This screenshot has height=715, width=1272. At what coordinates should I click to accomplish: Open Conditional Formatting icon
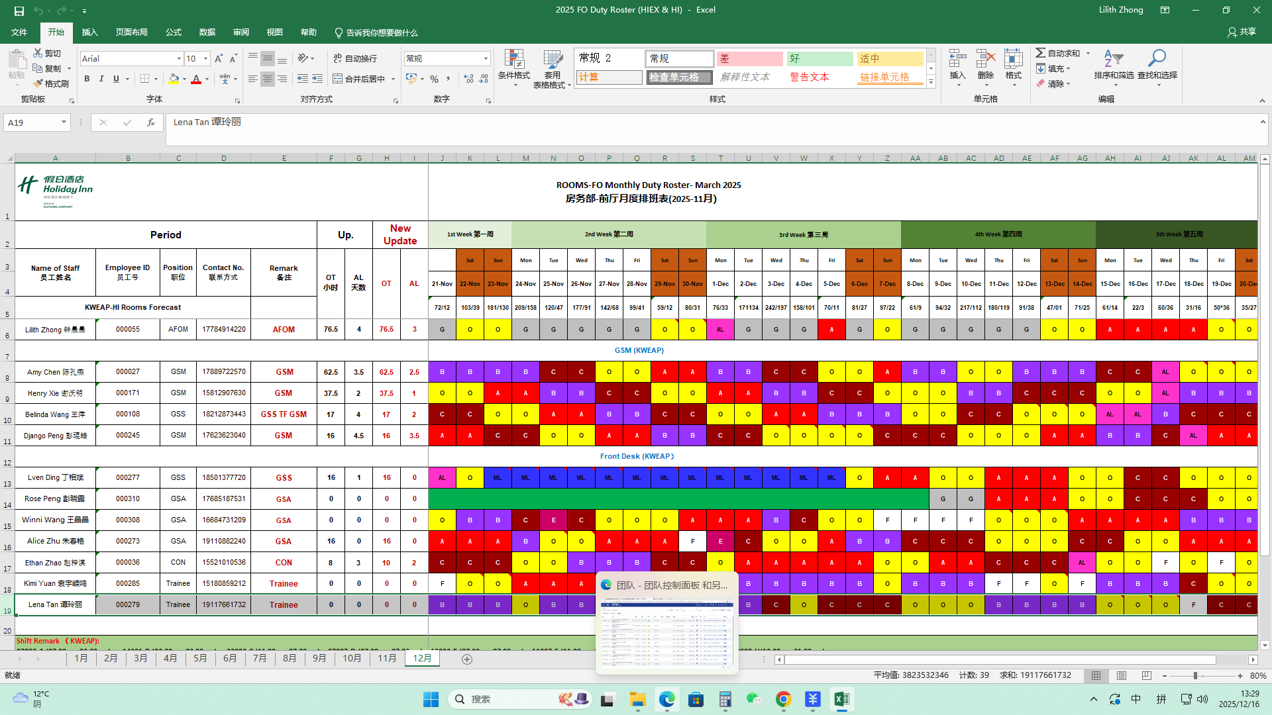(x=513, y=60)
